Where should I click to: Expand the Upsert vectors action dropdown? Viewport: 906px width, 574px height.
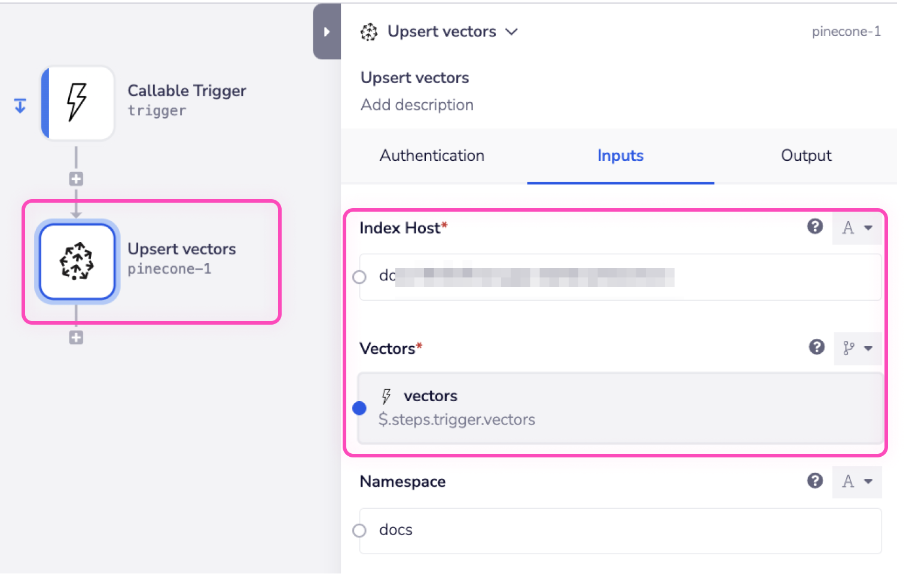point(511,32)
